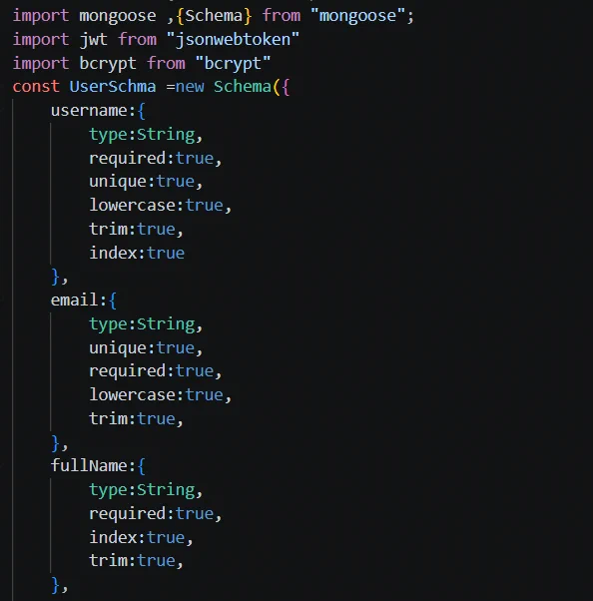Viewport: 593px width, 601px height.
Task: Click closing brace after email block
Action: [x=56, y=442]
